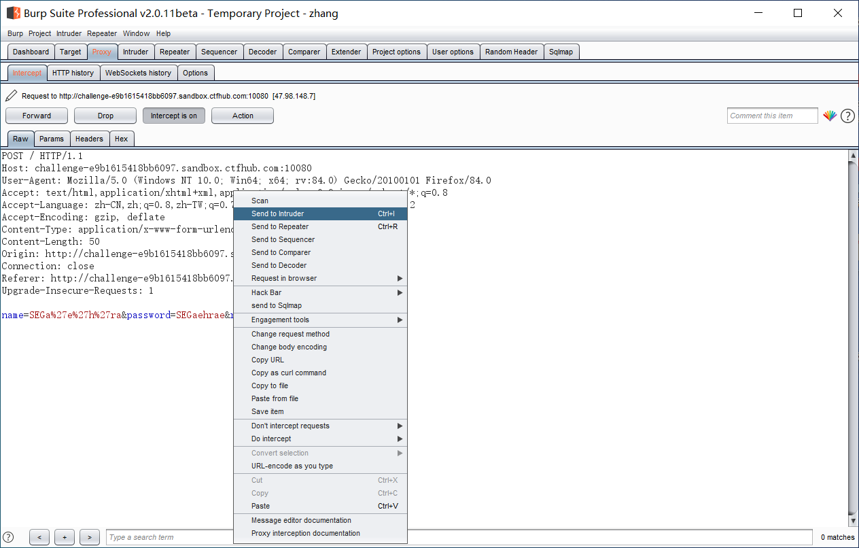Image resolution: width=859 pixels, height=548 pixels.
Task: Open the Burp menu in menu bar
Action: coord(15,33)
